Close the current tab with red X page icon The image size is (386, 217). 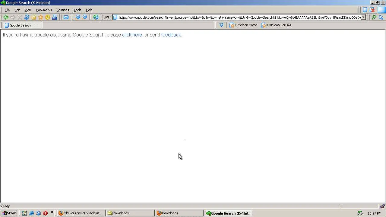(x=372, y=10)
